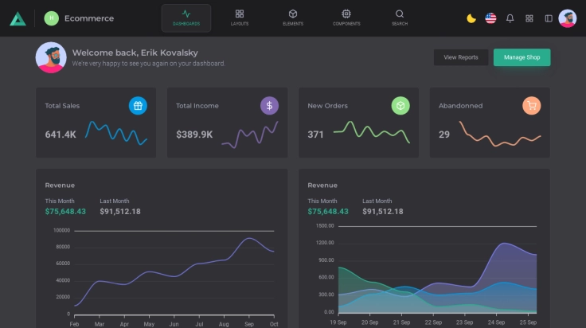Open the apps grid icon
This screenshot has width=586, height=328.
click(529, 18)
